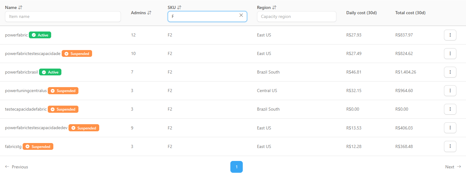Click Suspended badge on testecapacidadefabric
Viewport: 466px width, 173px height.
(63, 109)
